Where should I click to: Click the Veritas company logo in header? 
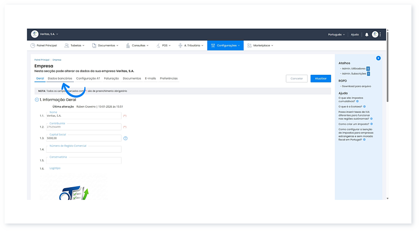click(x=35, y=34)
